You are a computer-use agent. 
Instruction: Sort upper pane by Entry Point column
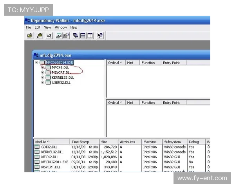click(174, 63)
